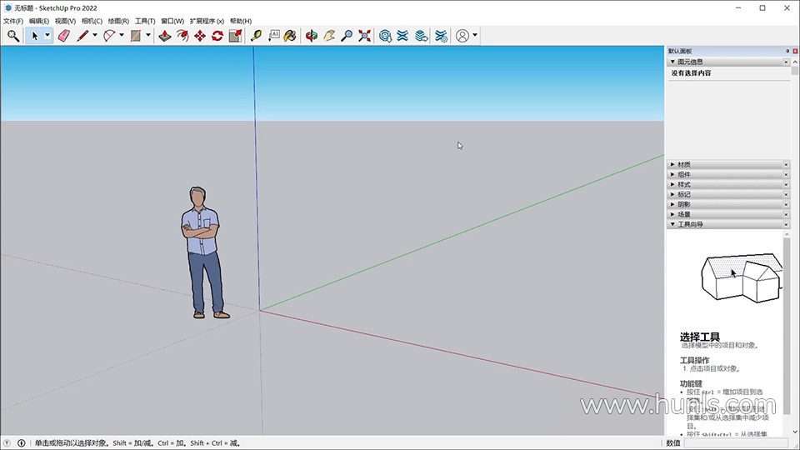This screenshot has height=450, width=800.
Task: Open the Select tool dropdown arrow
Action: (x=47, y=35)
